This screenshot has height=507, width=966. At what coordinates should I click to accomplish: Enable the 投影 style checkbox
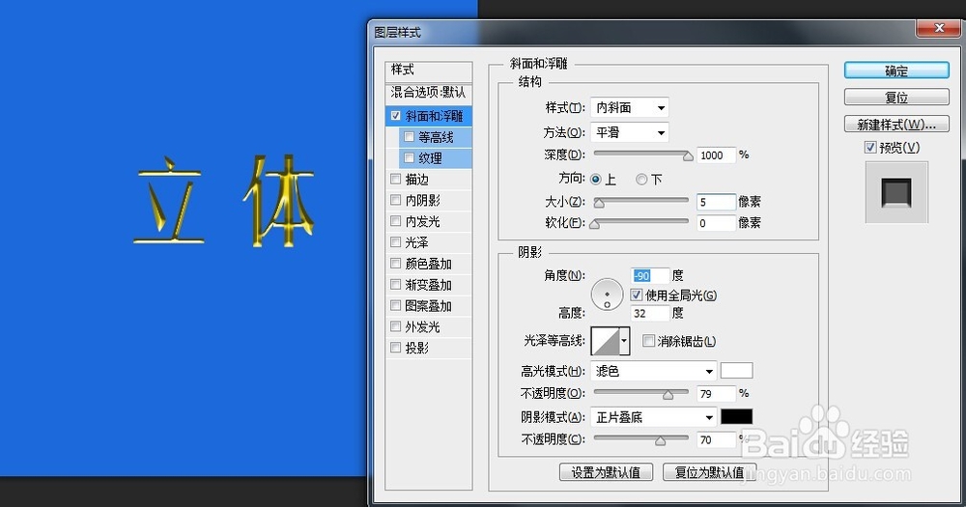395,348
